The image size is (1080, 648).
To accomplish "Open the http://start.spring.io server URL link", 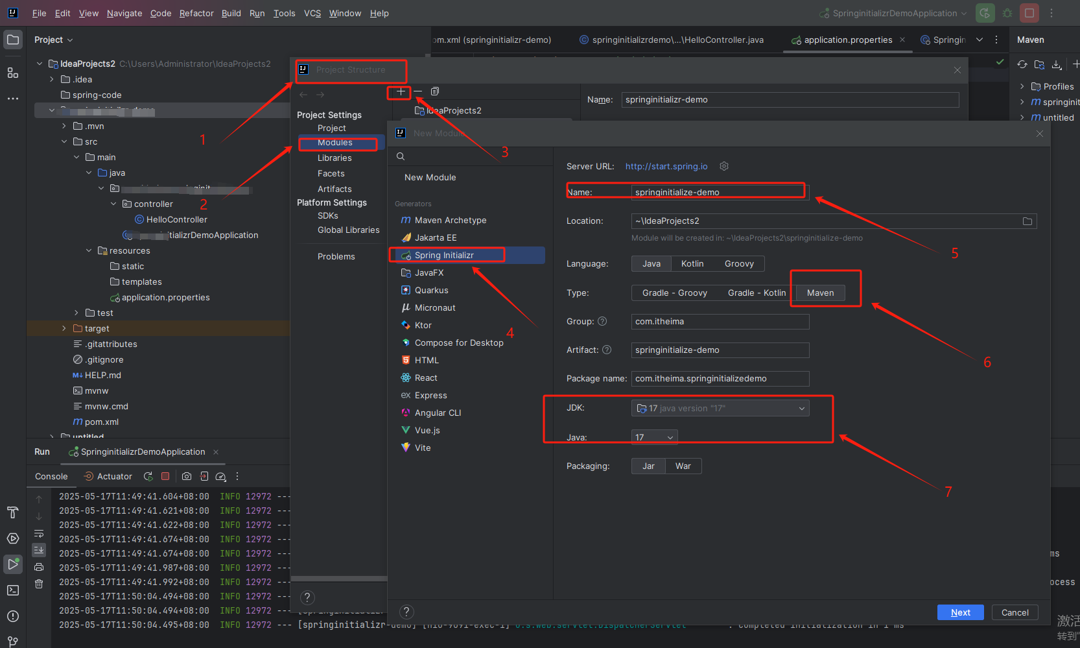I will pyautogui.click(x=666, y=166).
